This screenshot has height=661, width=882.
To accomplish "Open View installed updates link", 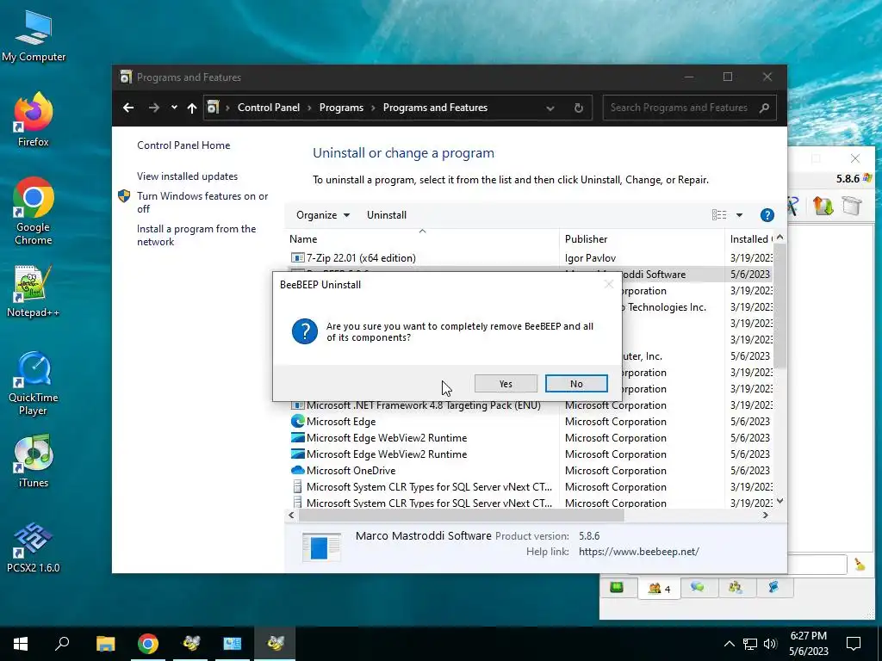I will (x=187, y=176).
